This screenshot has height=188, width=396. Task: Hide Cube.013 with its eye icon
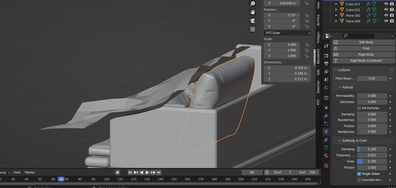point(386,4)
